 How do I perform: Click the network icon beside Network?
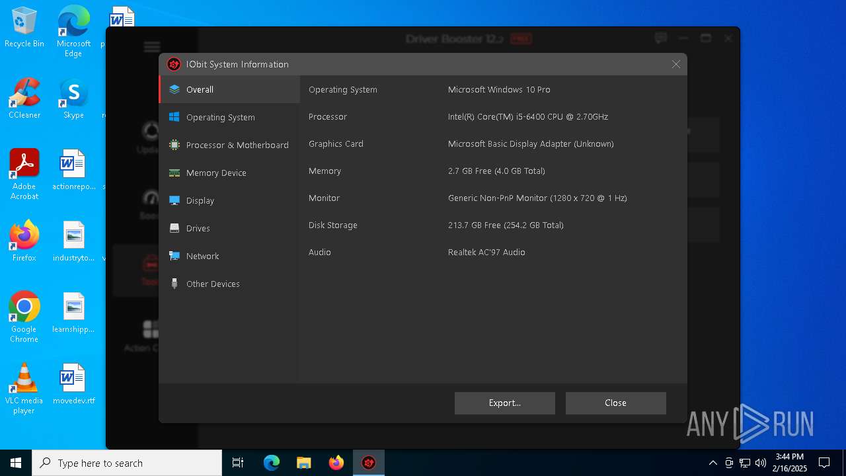(174, 256)
